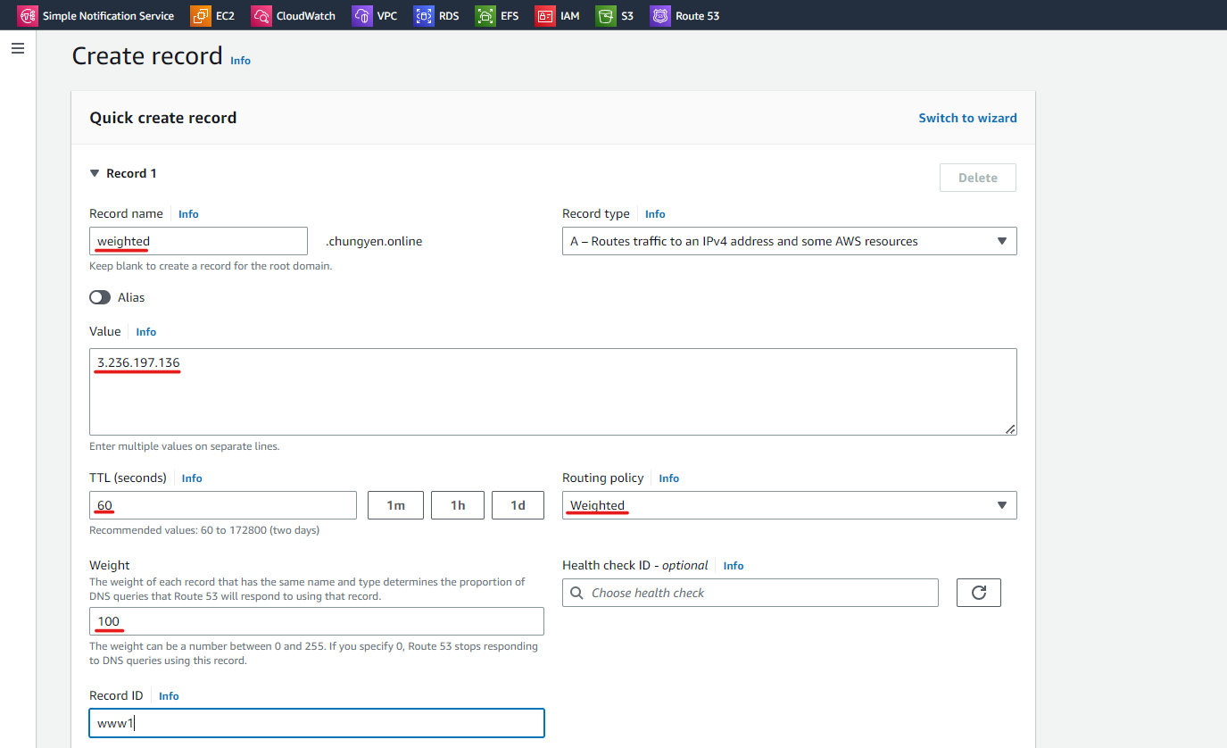Open Info link next to TTL

click(192, 478)
